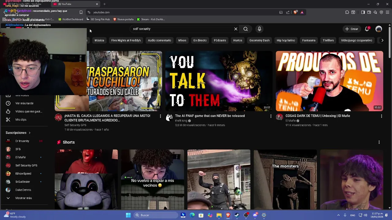Open the El Muñe avatar beside the Temu video
The height and width of the screenshot is (220, 392).
279,117
